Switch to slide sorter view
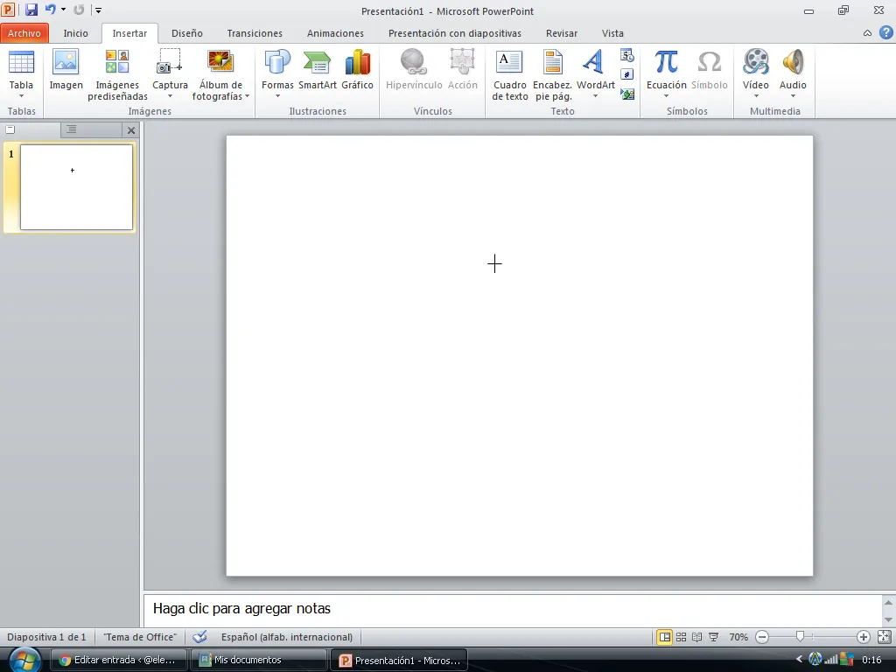The height and width of the screenshot is (672, 896). pos(681,637)
